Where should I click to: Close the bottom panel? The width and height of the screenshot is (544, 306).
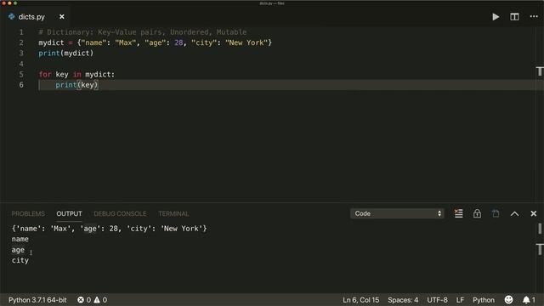click(534, 213)
